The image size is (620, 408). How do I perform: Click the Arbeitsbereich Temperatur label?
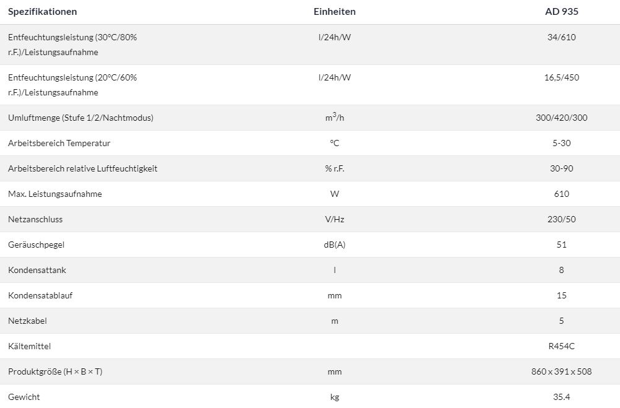click(x=59, y=143)
